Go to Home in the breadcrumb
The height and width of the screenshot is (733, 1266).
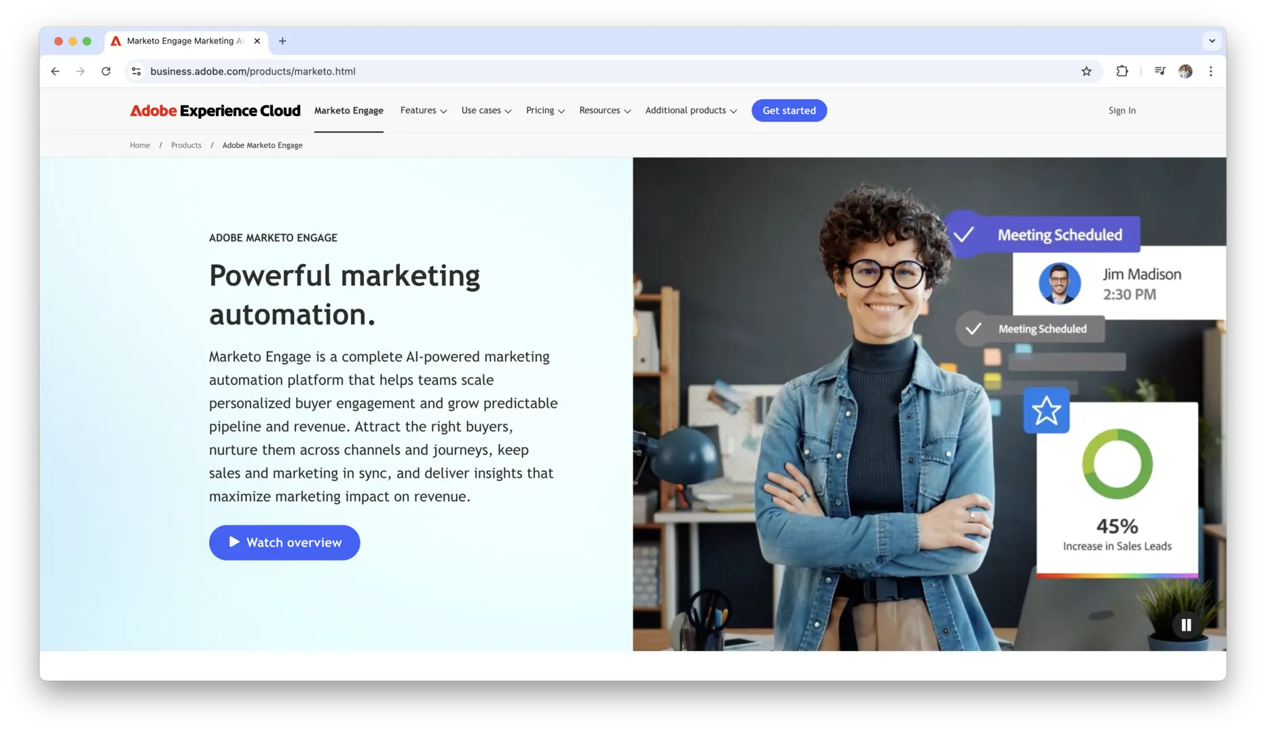(140, 145)
